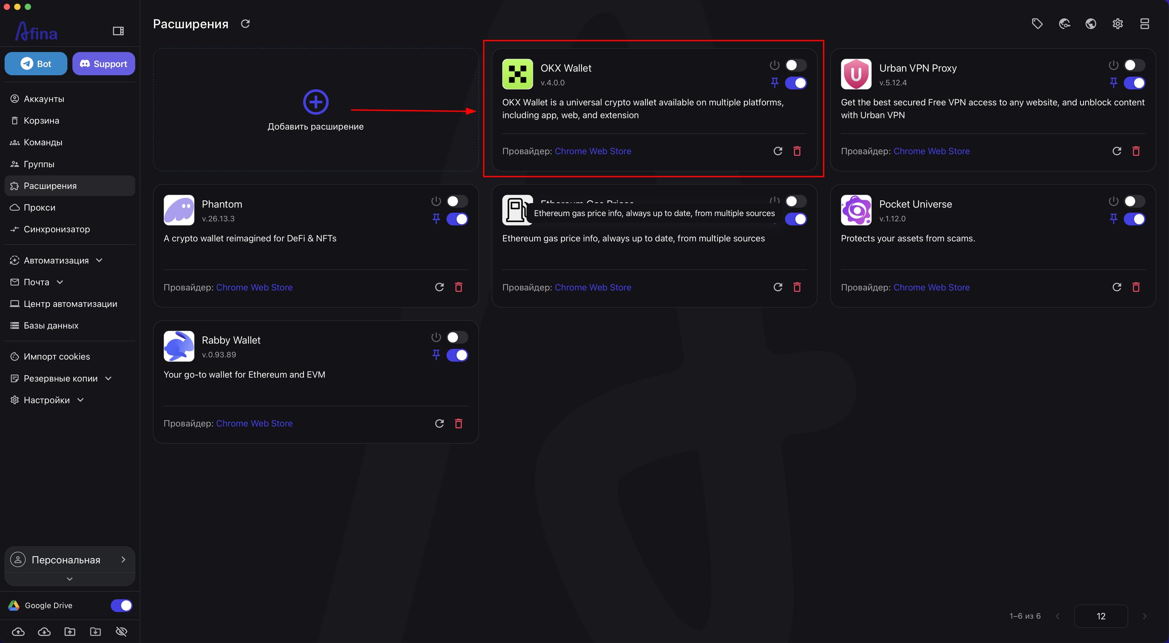Open Синхронизатор in the sidebar
The height and width of the screenshot is (643, 1169).
70,229
